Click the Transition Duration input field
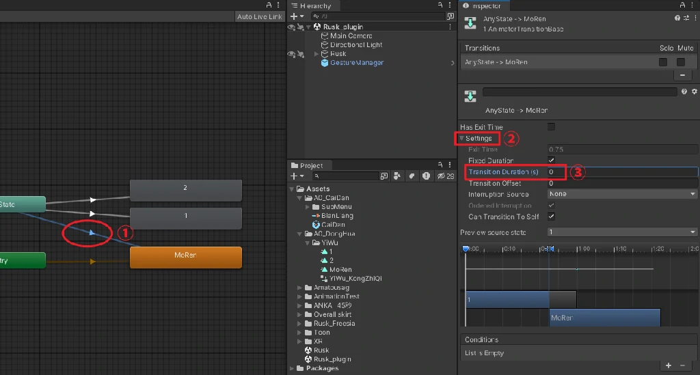 pos(622,172)
